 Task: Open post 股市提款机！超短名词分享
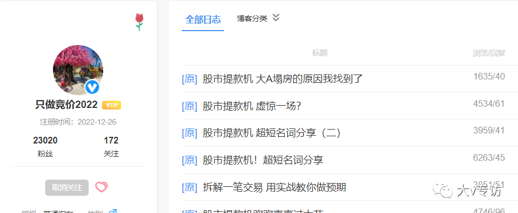pos(263,160)
